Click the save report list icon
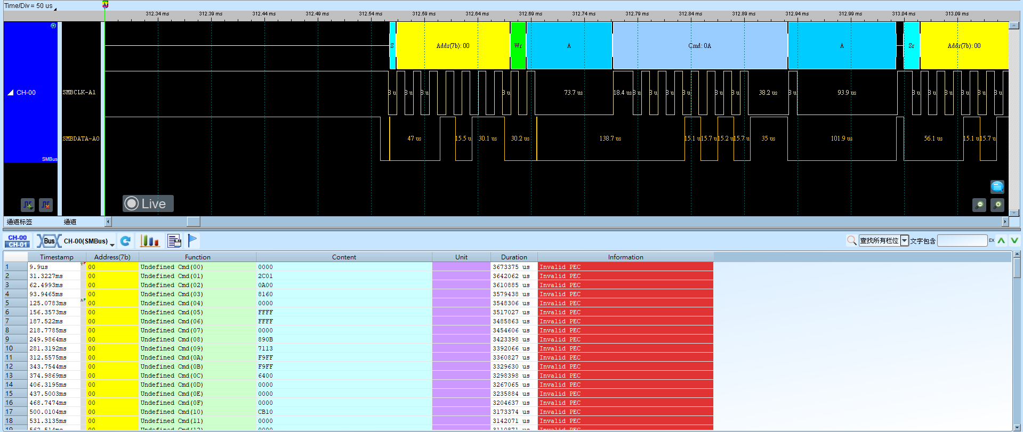Image resolution: width=1023 pixels, height=432 pixels. coord(174,241)
